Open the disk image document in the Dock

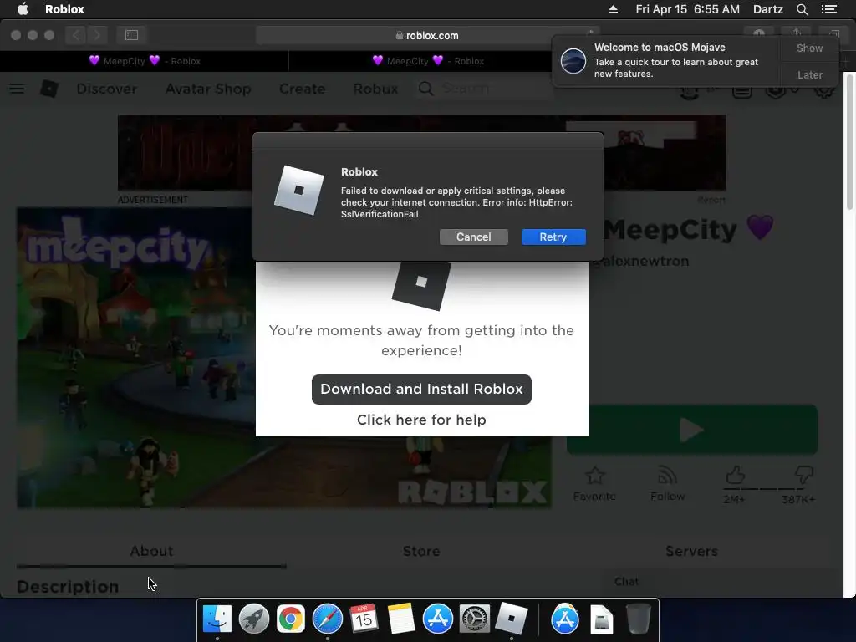[602, 619]
